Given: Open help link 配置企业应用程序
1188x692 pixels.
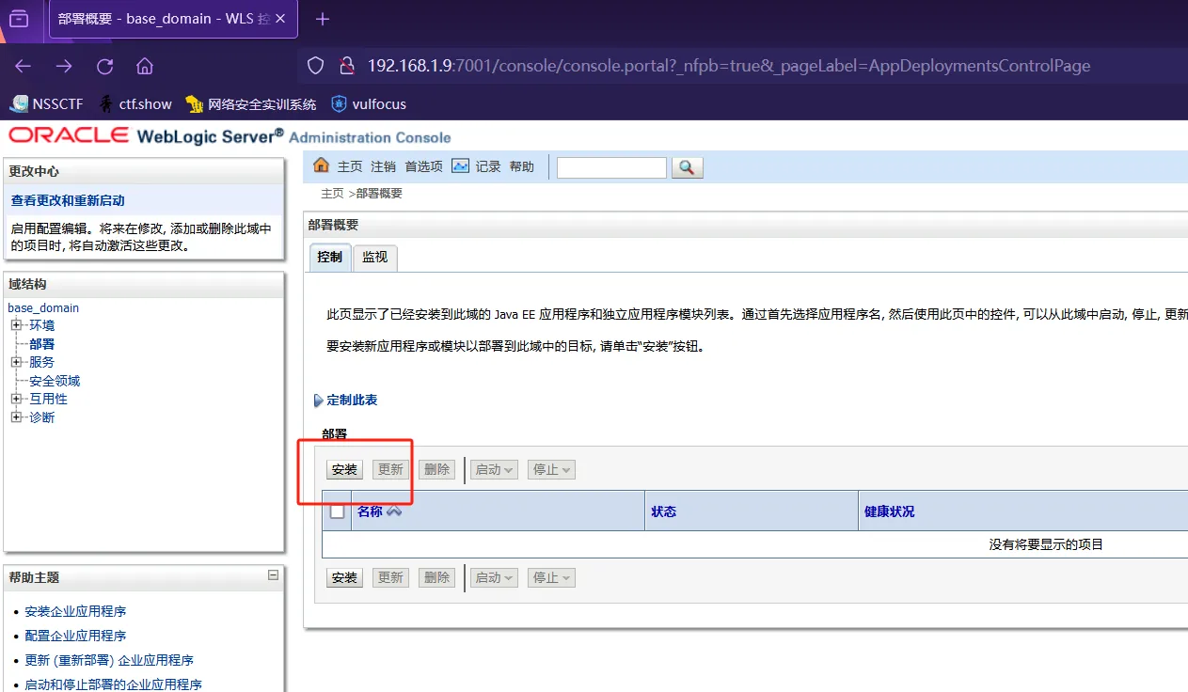Looking at the screenshot, I should pyautogui.click(x=75, y=636).
